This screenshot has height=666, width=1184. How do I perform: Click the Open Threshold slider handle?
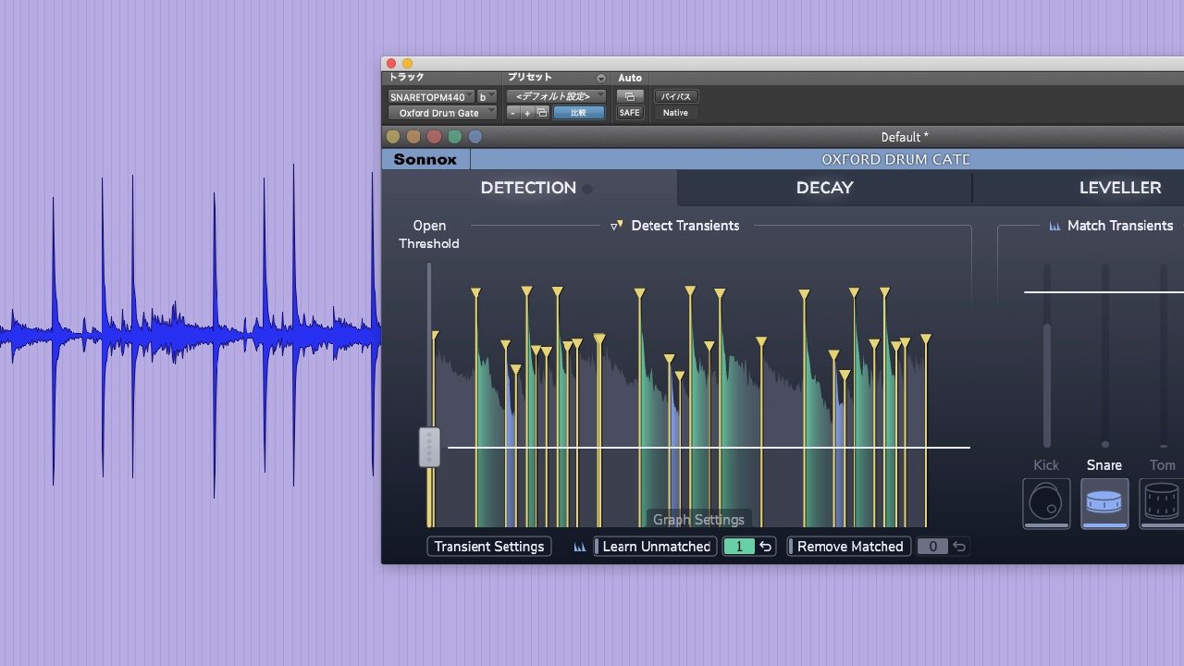(x=429, y=447)
